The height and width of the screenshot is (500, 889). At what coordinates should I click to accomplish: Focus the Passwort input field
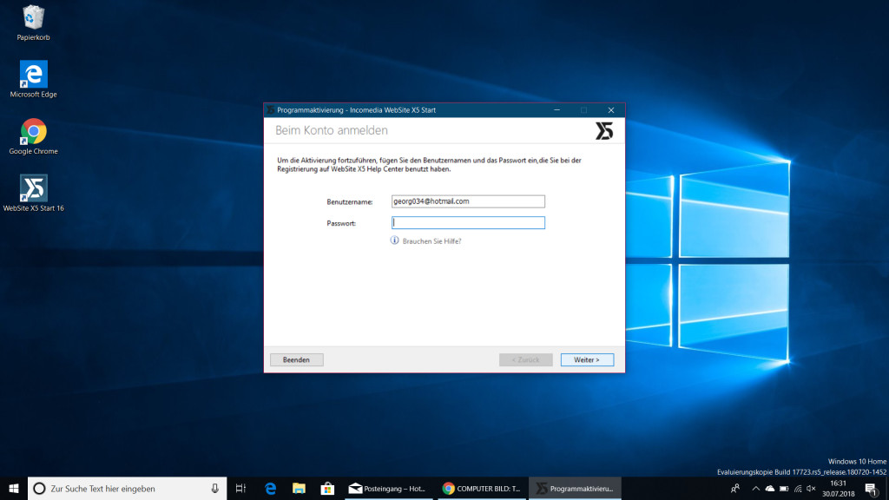pyautogui.click(x=468, y=223)
